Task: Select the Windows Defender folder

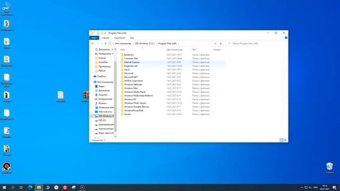Action: [x=133, y=84]
